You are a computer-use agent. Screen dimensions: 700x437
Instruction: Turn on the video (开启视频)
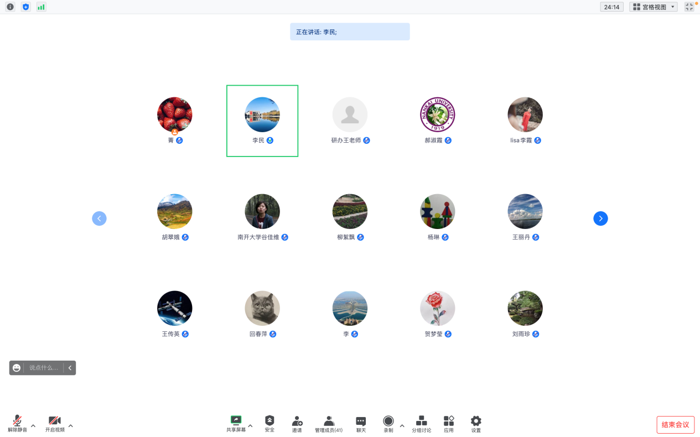pyautogui.click(x=55, y=424)
